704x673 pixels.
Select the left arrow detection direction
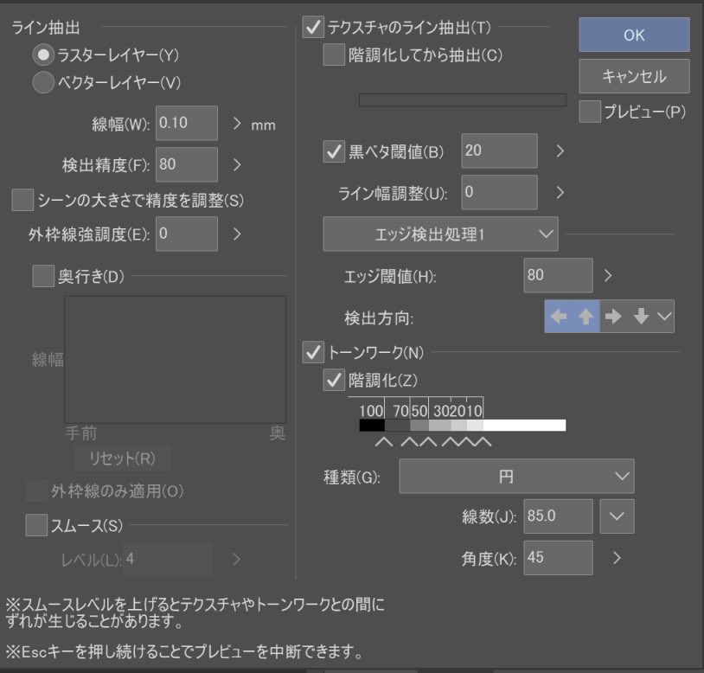pyautogui.click(x=558, y=316)
